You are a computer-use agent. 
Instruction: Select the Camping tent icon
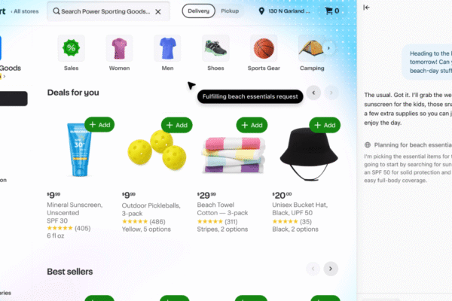(311, 48)
